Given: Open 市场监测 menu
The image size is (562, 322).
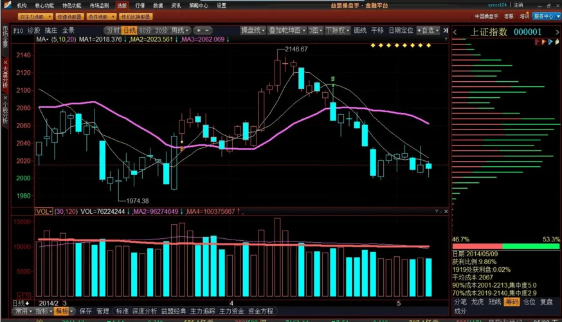Looking at the screenshot, I should pyautogui.click(x=99, y=5).
